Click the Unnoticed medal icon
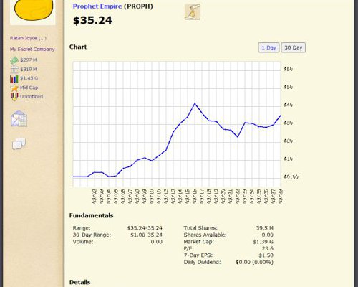358x287 pixels. 14,97
